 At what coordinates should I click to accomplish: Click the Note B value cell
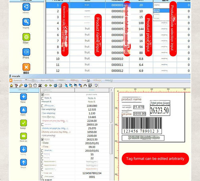92,102
